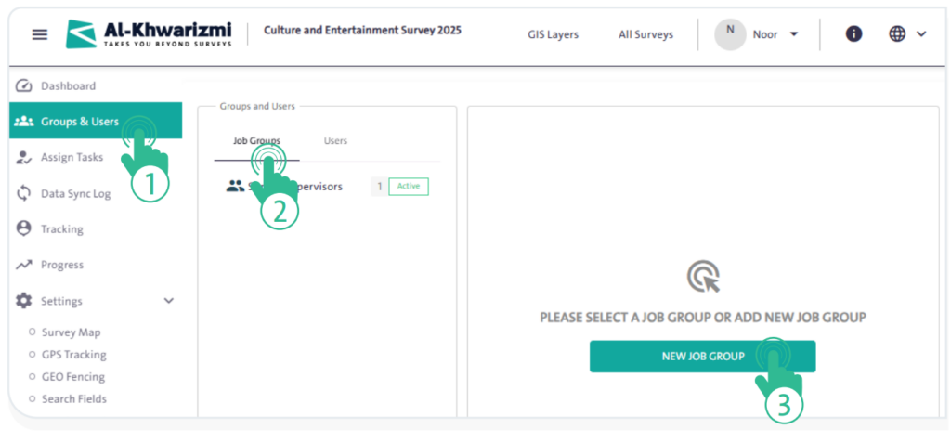The height and width of the screenshot is (443, 951).
Task: Open the All Surveys link
Action: click(645, 35)
